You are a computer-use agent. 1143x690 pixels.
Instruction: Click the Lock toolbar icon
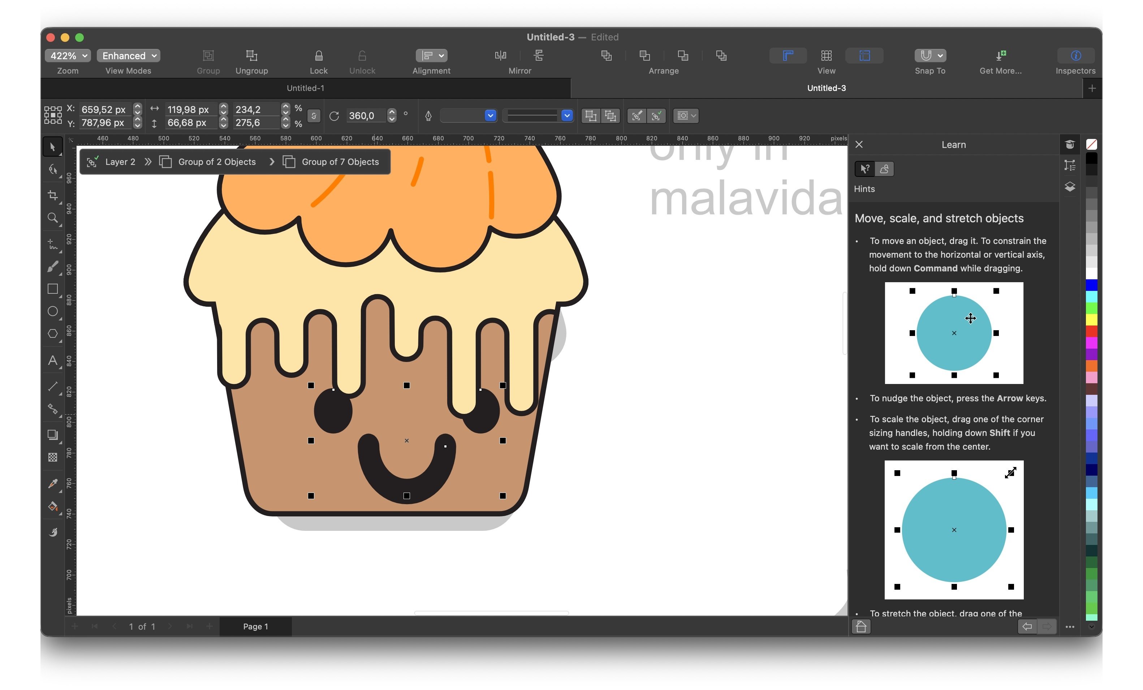click(318, 56)
